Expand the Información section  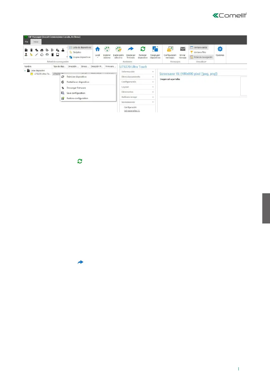[137, 72]
